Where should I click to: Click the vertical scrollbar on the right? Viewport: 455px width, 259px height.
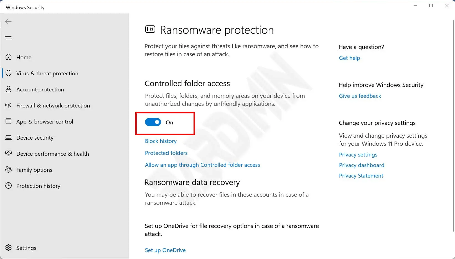[x=453, y=125]
